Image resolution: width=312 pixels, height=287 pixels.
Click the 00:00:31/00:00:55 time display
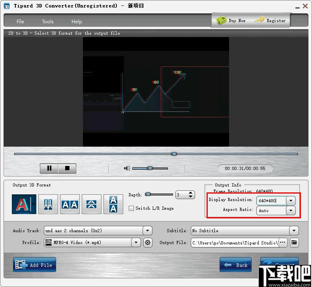pyautogui.click(x=245, y=168)
